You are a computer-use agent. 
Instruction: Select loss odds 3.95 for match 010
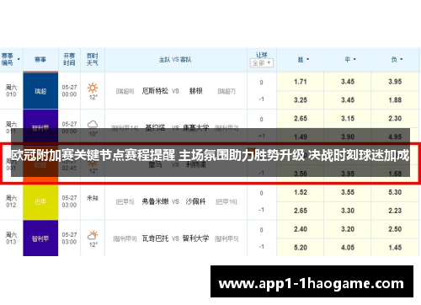pos(395,82)
